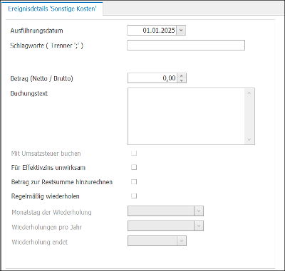Click the Ausführungsdatum date field
The height and width of the screenshot is (271, 285).
152,31
